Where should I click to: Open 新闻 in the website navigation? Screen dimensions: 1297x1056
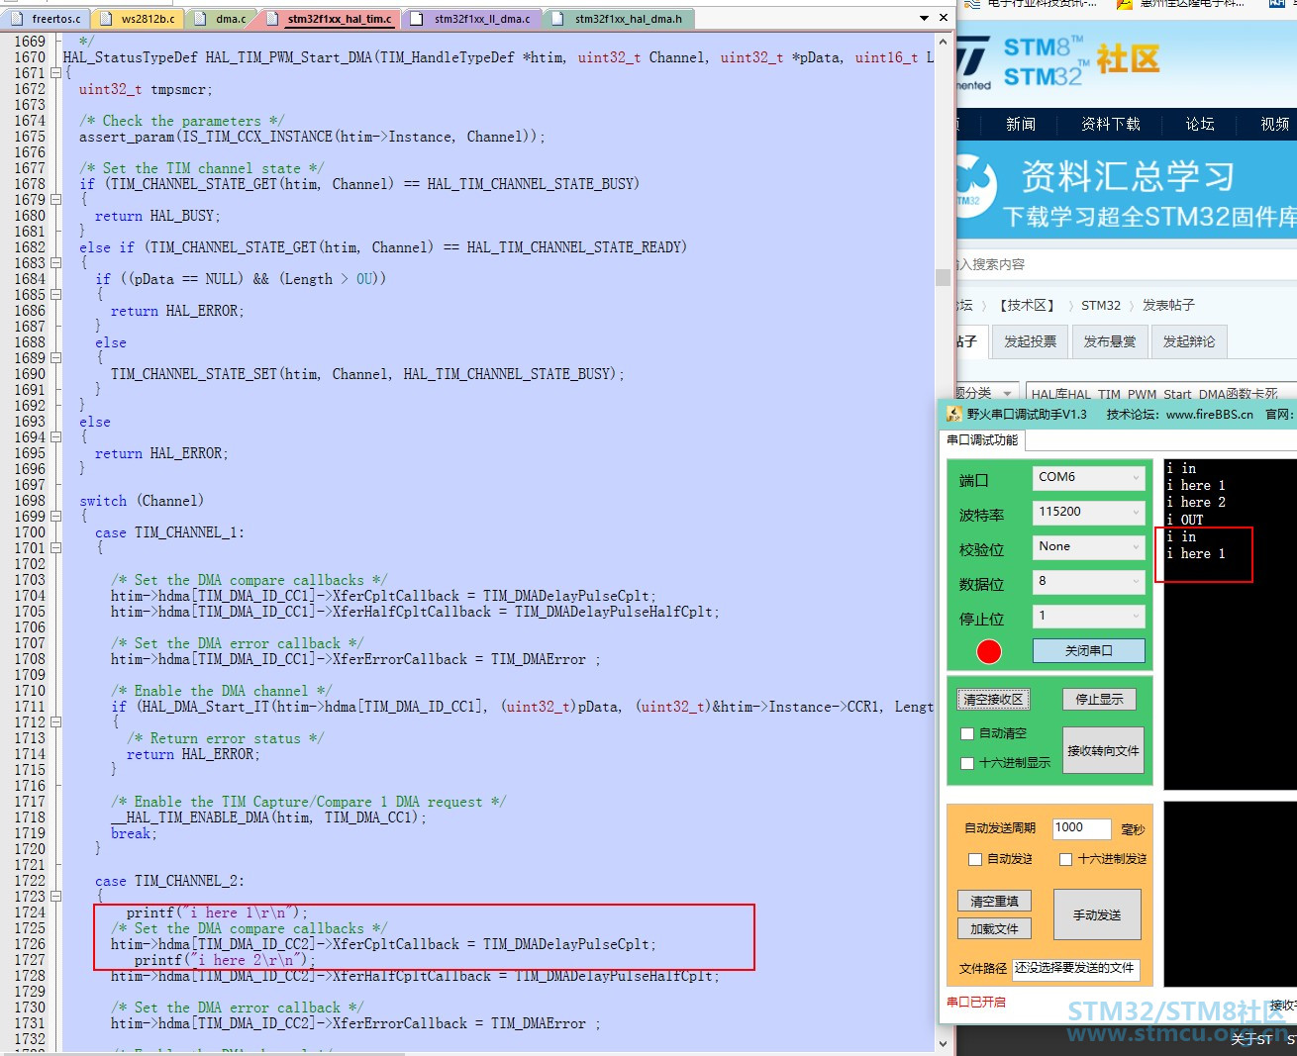point(1021,124)
